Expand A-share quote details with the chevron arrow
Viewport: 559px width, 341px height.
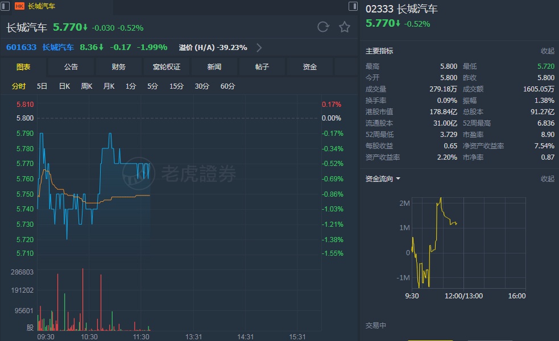point(259,47)
